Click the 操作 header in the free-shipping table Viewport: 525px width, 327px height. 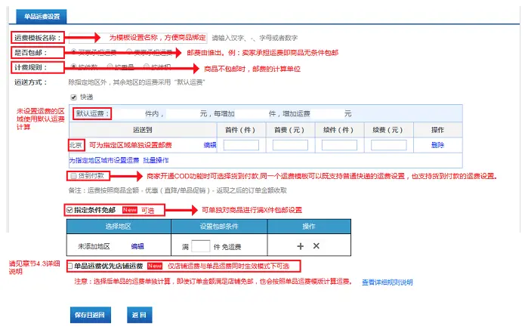coord(309,227)
